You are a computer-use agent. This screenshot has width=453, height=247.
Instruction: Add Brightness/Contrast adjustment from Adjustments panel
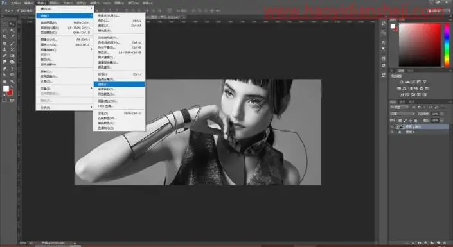click(402, 82)
